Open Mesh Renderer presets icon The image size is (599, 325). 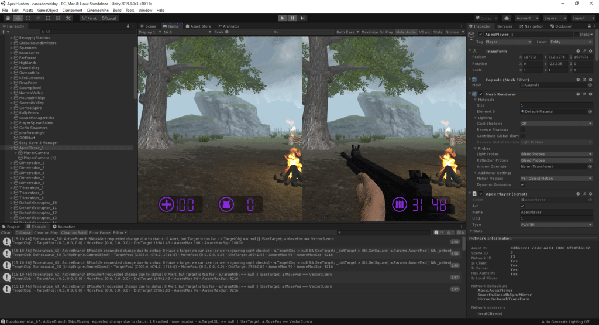[584, 94]
